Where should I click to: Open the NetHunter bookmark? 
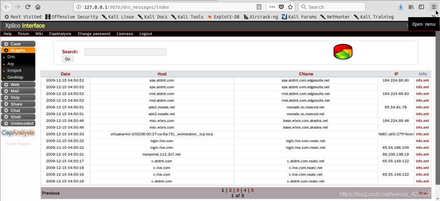335,17
